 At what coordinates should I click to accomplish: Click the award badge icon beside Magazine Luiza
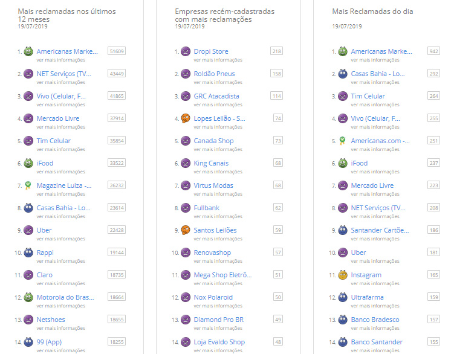click(x=28, y=186)
